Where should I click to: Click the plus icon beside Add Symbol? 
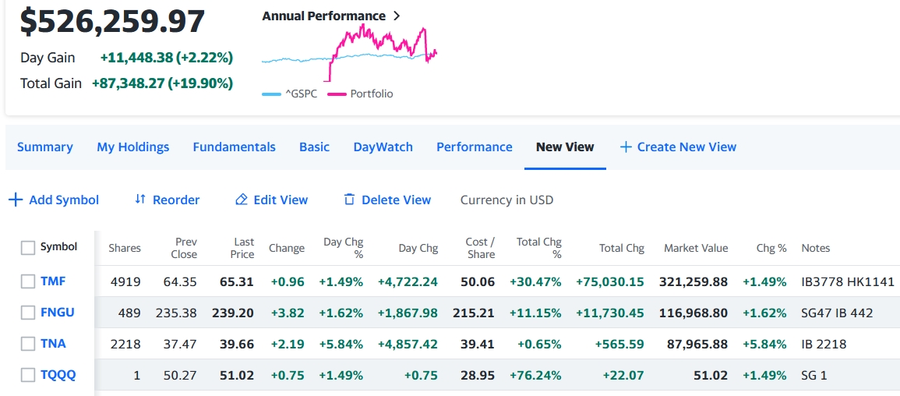[15, 200]
